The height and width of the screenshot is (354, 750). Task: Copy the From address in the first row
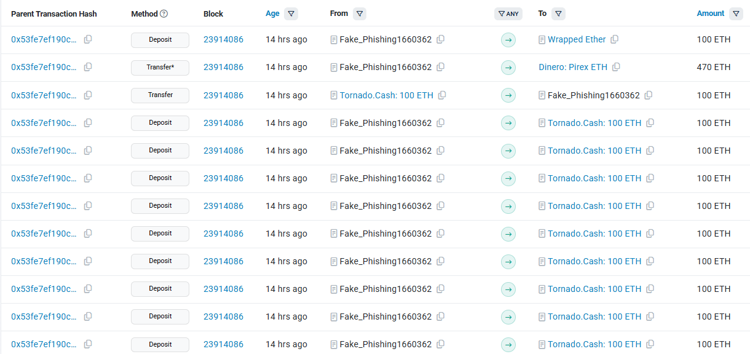point(441,39)
